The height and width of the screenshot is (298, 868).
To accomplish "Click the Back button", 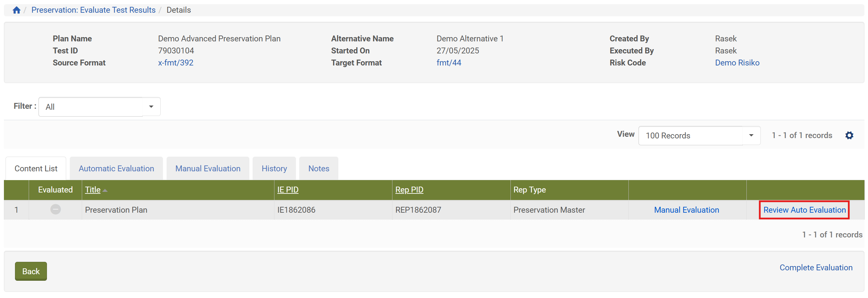I will pos(31,271).
